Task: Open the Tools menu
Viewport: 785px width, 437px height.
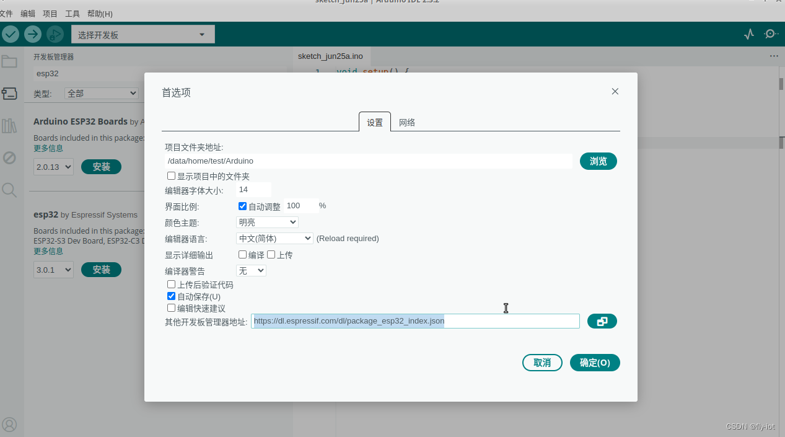Action: click(x=72, y=14)
